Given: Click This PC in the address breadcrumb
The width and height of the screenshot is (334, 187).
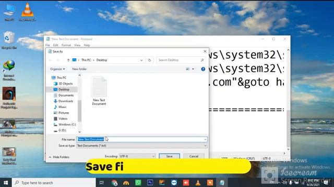Looking at the screenshot, I should [x=86, y=60].
